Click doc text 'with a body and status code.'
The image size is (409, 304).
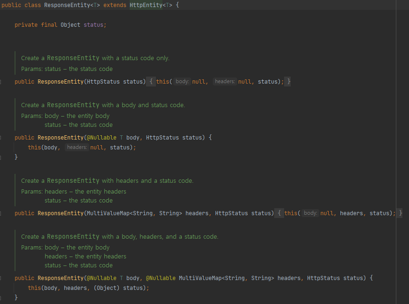point(144,105)
